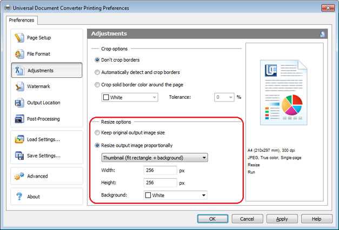
Task: Click the Preferences tab
Action: (22, 21)
